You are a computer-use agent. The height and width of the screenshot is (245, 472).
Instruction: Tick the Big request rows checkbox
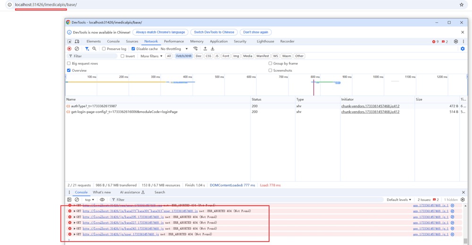pos(69,63)
